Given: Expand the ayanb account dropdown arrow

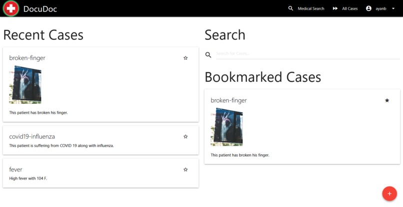Looking at the screenshot, I should pyautogui.click(x=393, y=8).
